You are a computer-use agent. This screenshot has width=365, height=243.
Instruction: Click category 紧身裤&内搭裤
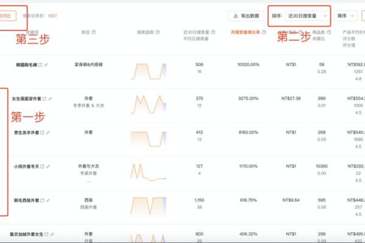coord(88,64)
